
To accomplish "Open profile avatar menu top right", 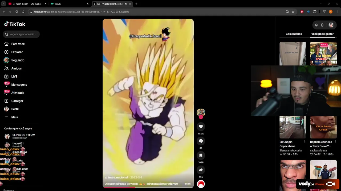I will pos(331,25).
